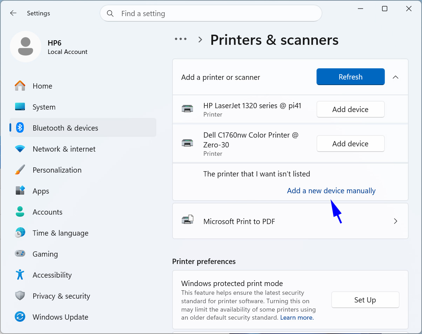Screen dimensions: 422x334
Task: Click the Network & internet Wi-Fi icon
Action: 20,149
